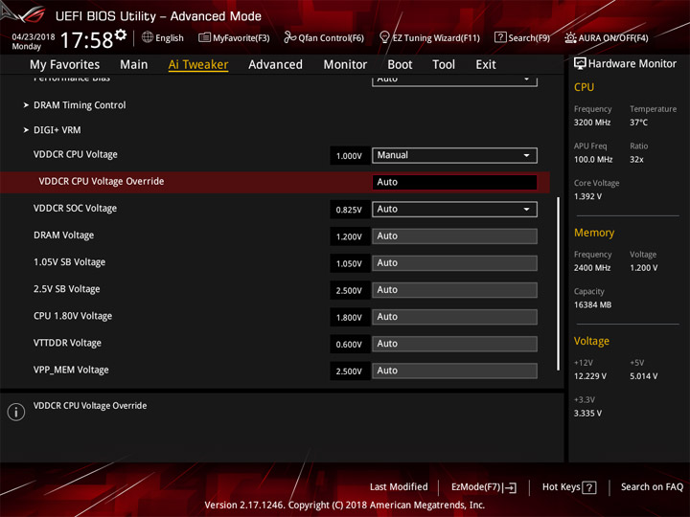The height and width of the screenshot is (517, 690).
Task: Open the Performance Bias dropdown arrow
Action: pyautogui.click(x=526, y=79)
